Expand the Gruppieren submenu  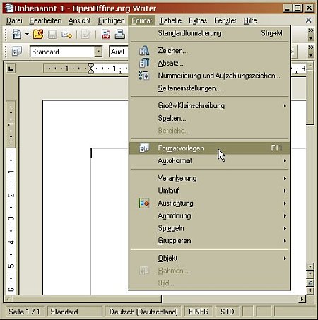pyautogui.click(x=210, y=241)
